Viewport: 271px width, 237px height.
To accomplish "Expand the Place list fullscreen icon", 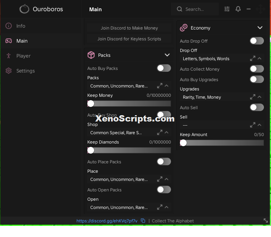I will [159, 179].
